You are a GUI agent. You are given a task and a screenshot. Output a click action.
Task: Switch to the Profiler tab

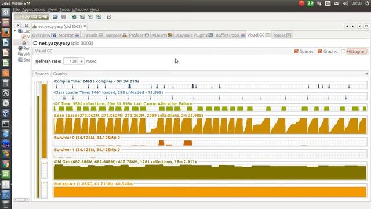139,35
